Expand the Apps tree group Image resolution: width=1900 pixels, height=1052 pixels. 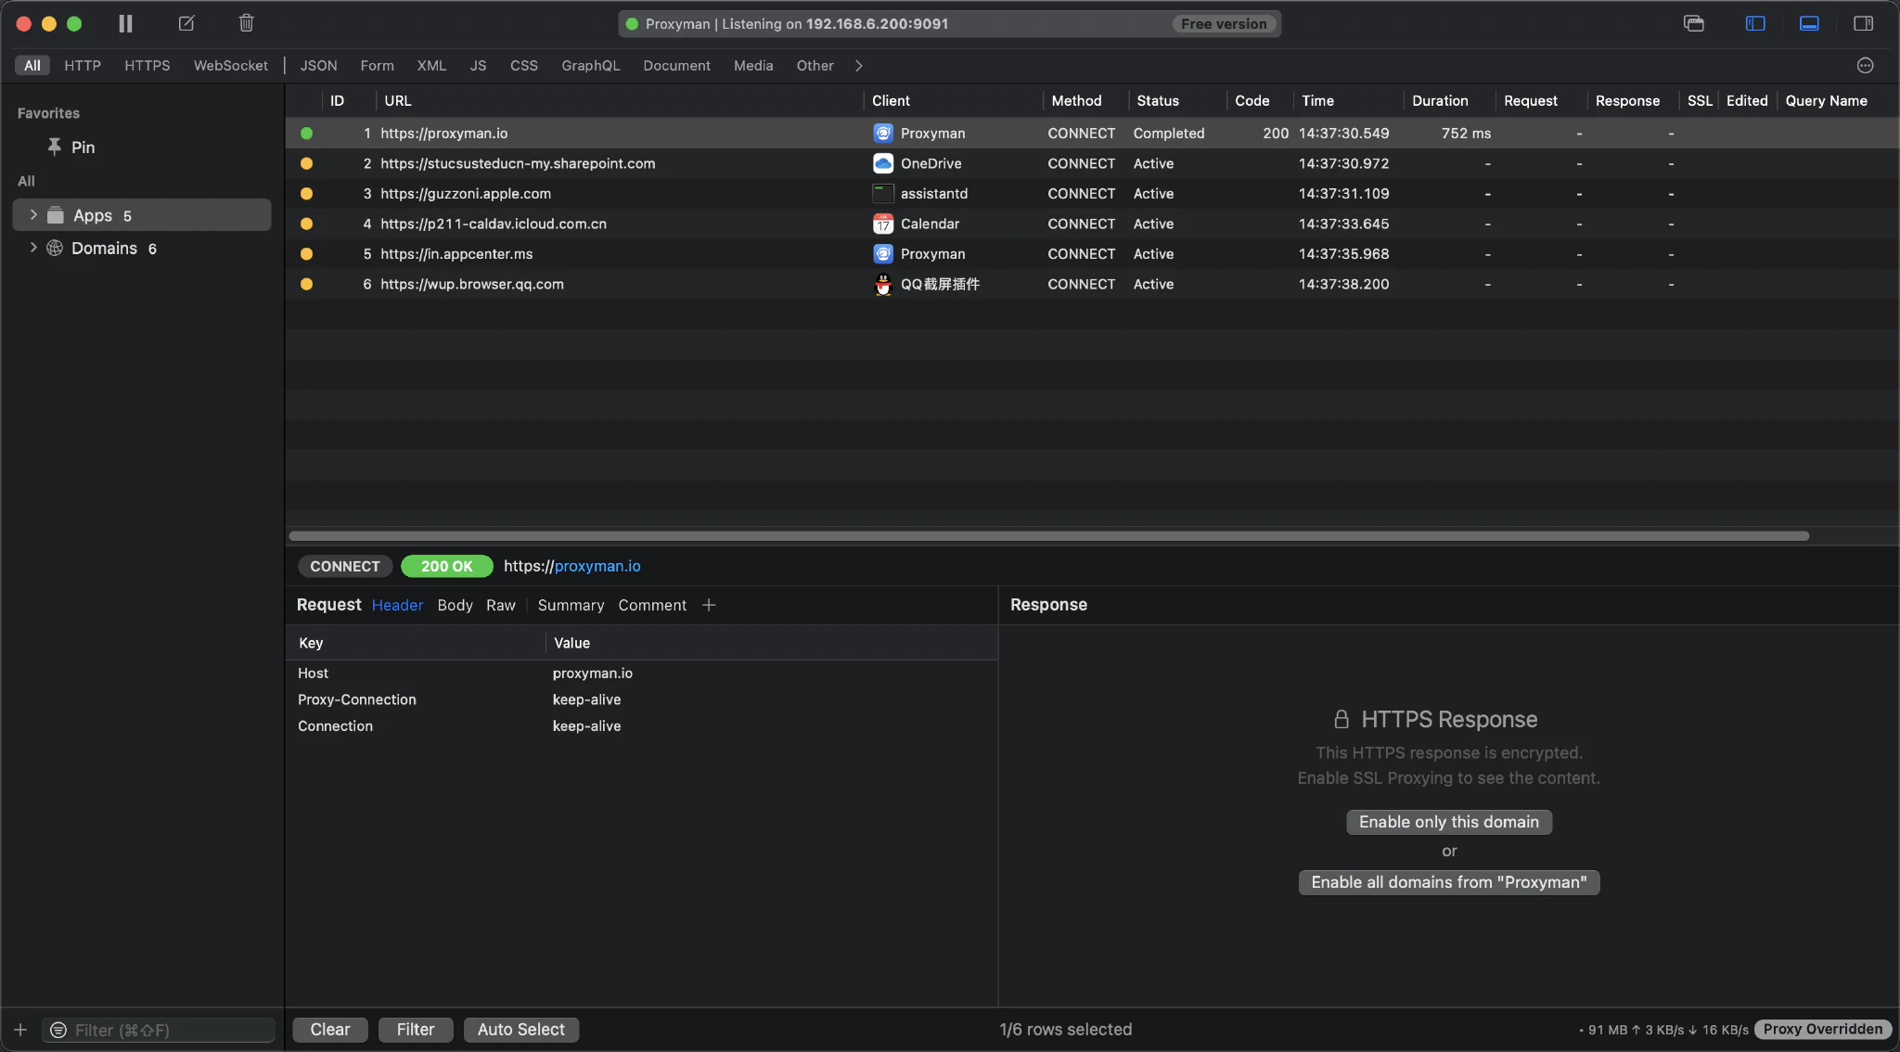(x=33, y=215)
